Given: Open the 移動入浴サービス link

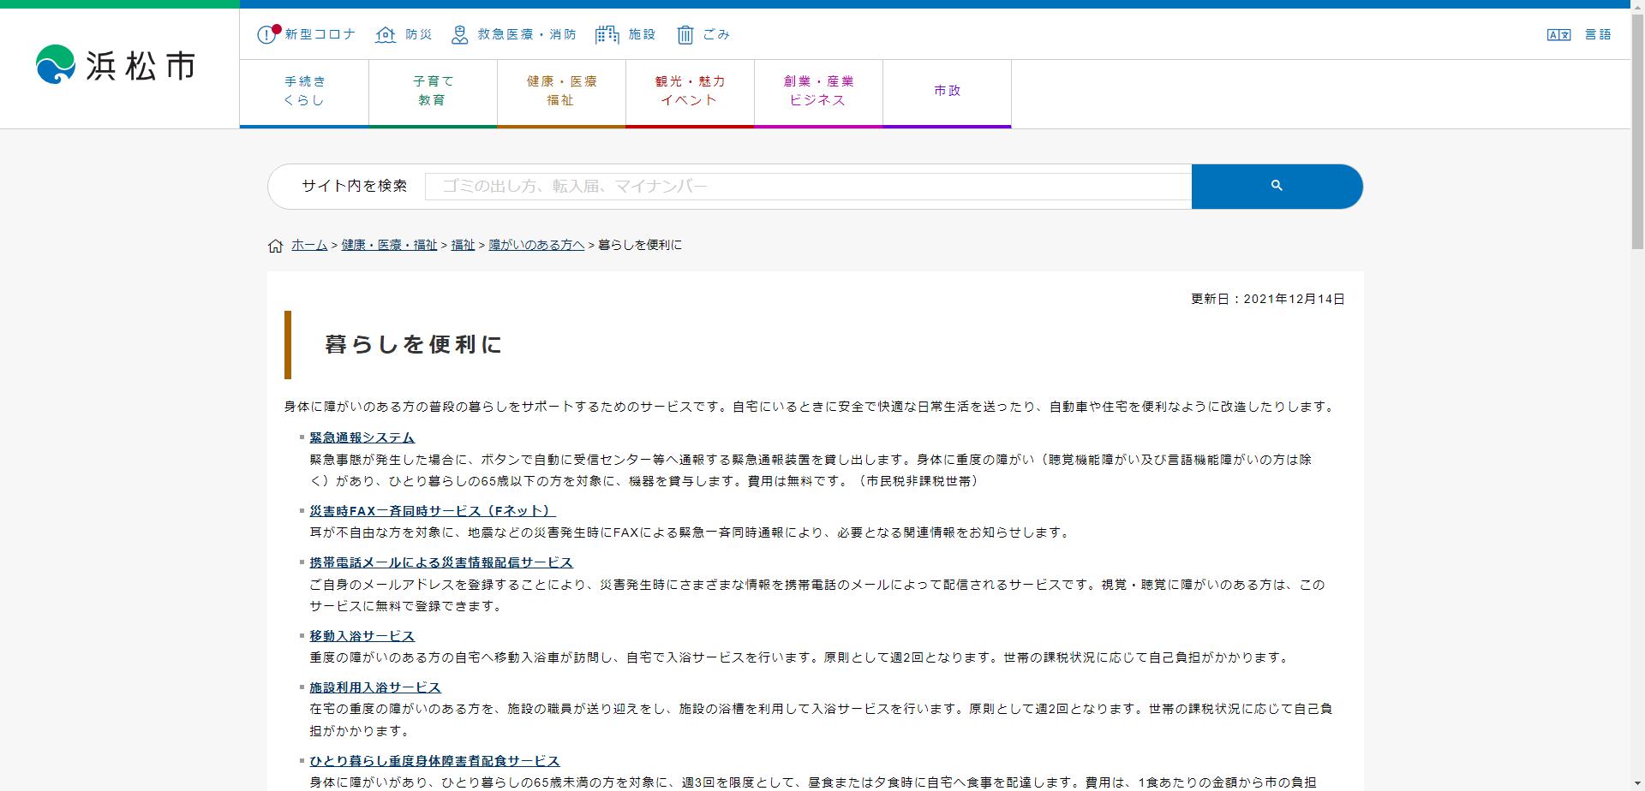Looking at the screenshot, I should (362, 636).
